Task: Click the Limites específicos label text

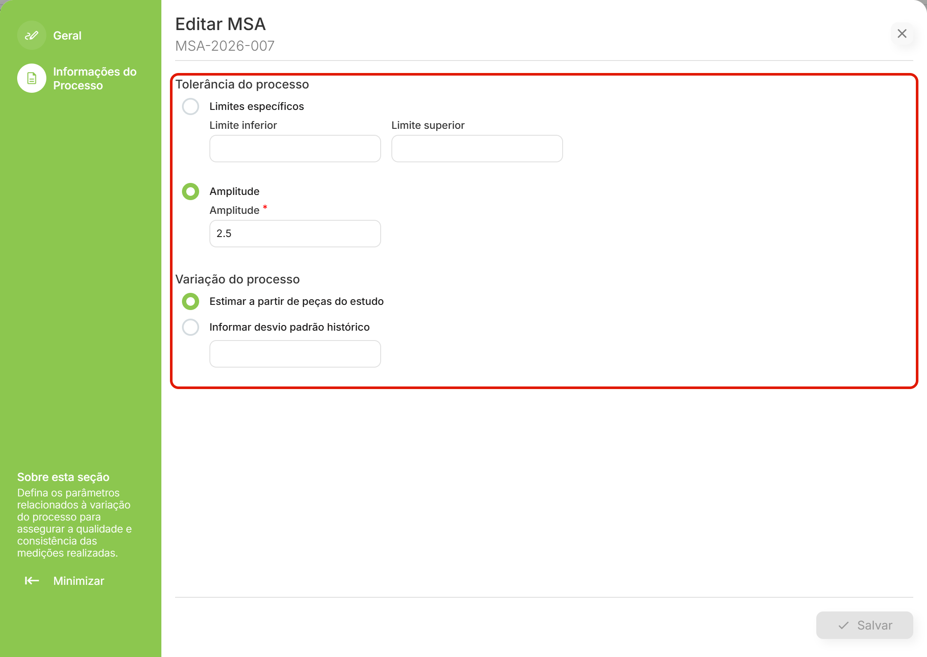Action: click(x=257, y=106)
